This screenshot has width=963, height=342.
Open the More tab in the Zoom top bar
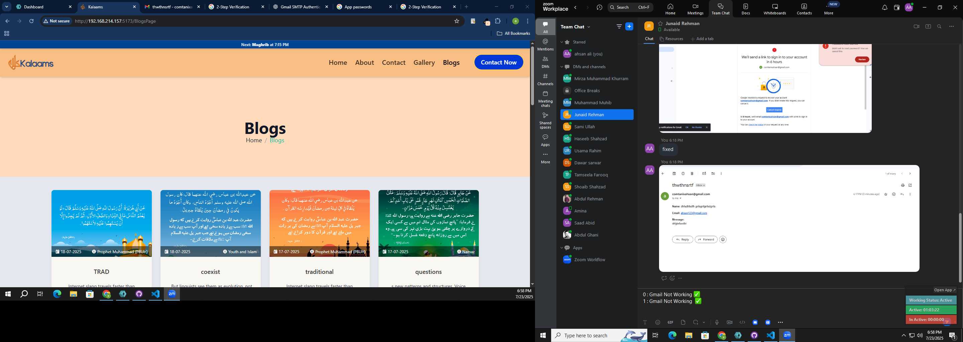click(x=829, y=9)
